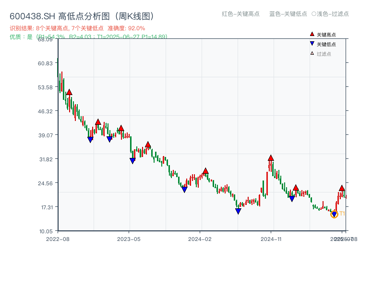This screenshot has height=288, width=384.
Task: Click the rightmost red triangle near the latest candles
Action: [x=342, y=188]
